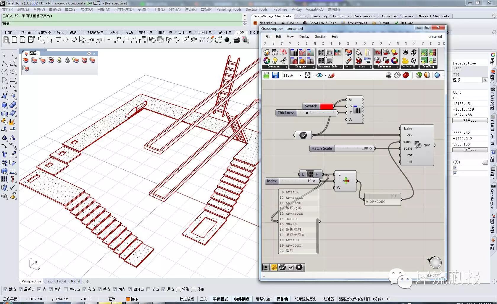Image resolution: width=497 pixels, height=304 pixels.
Task: Pick the yellow rubber duck Texture icon
Action: coord(405,61)
